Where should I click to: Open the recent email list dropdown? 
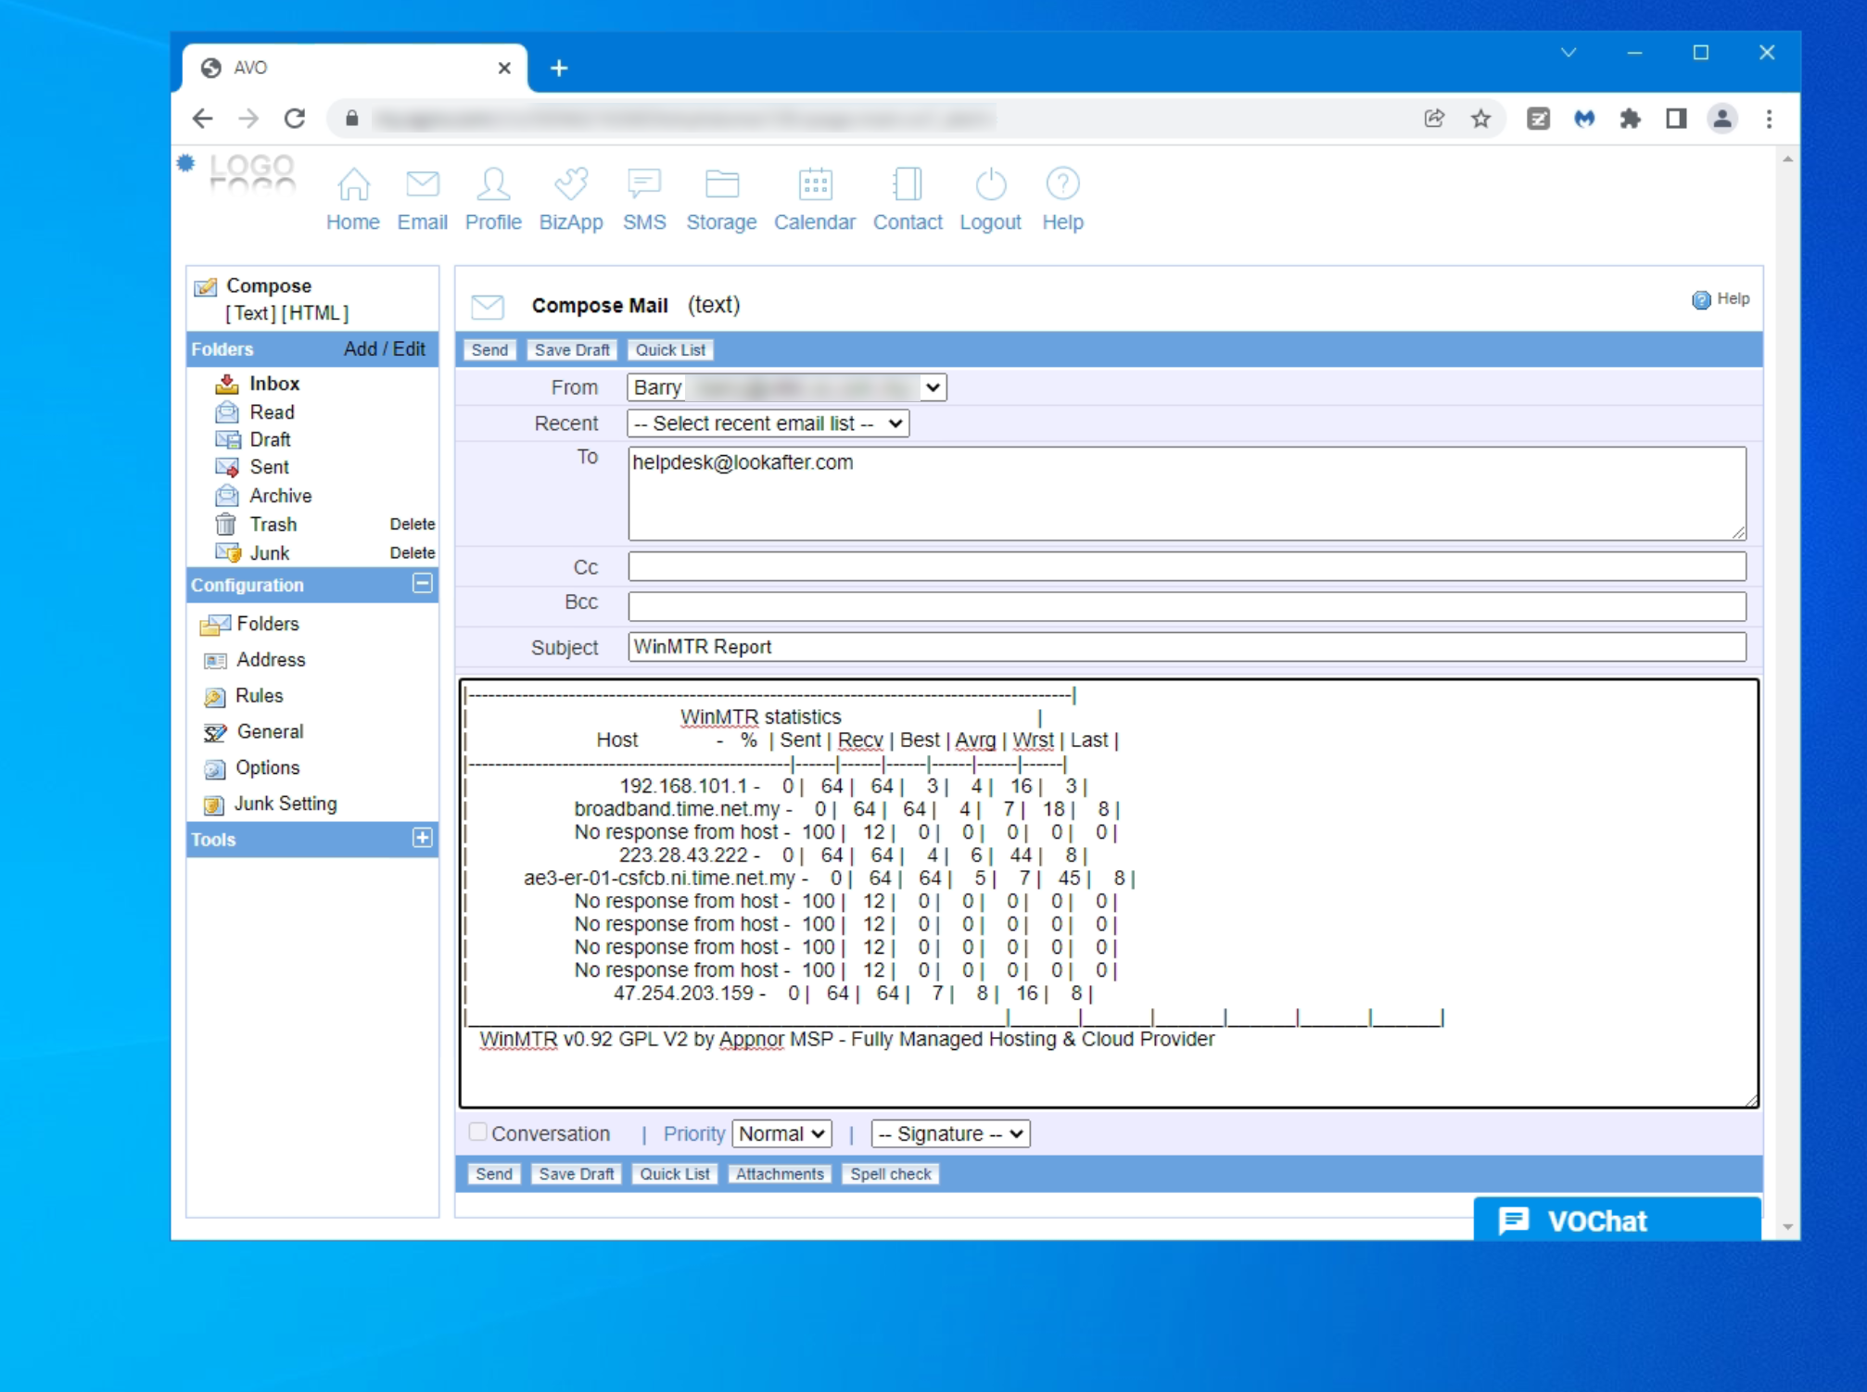click(768, 424)
